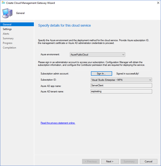Click the Progress step in sidebar
The image size is (161, 166).
[7, 43]
